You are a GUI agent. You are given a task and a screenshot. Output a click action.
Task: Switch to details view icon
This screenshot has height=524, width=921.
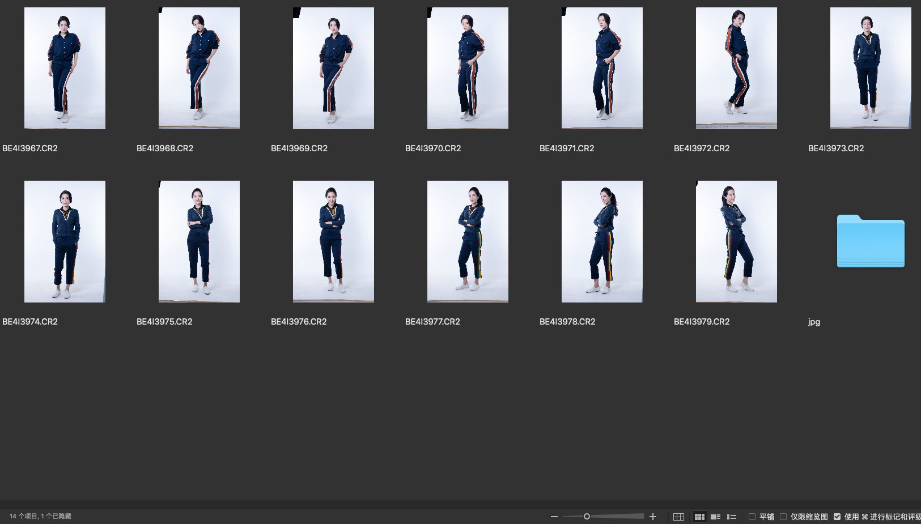(715, 517)
